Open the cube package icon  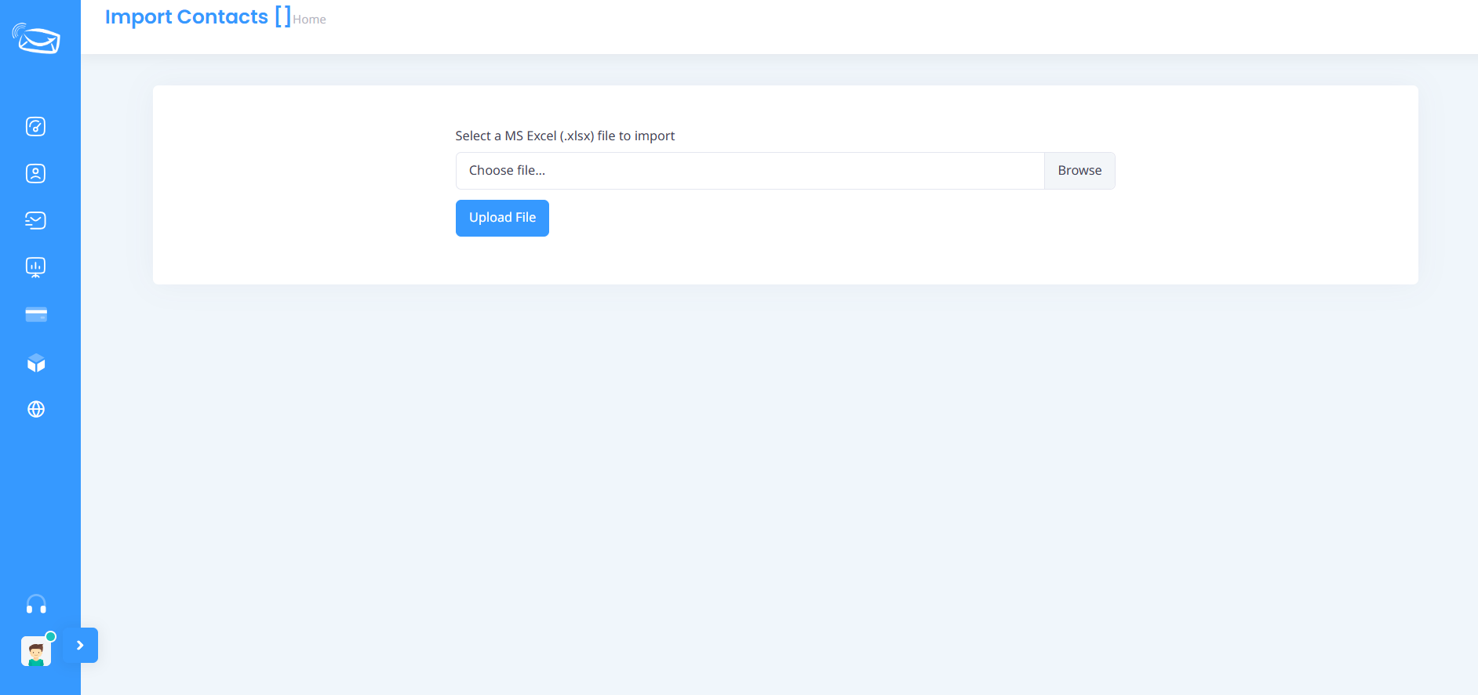tap(36, 363)
